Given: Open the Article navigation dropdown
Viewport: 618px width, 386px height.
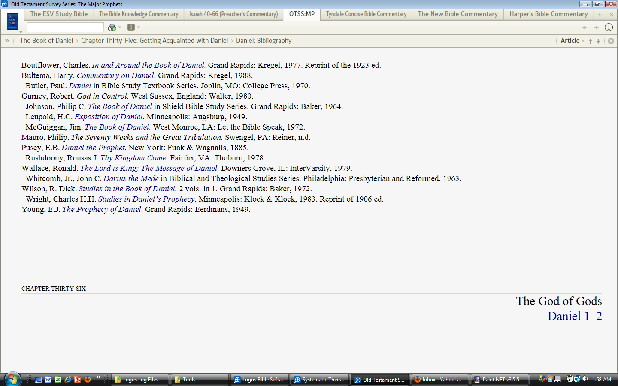Looking at the screenshot, I should point(573,41).
